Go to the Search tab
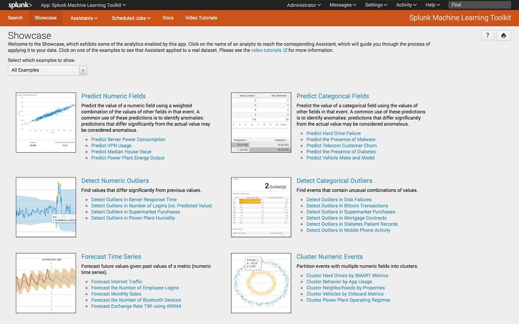 (15, 18)
